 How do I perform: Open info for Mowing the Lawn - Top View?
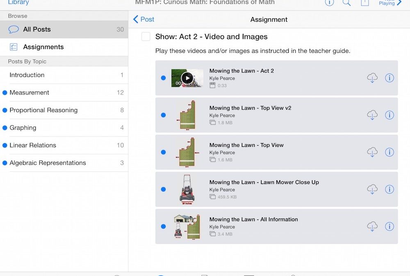click(x=389, y=152)
